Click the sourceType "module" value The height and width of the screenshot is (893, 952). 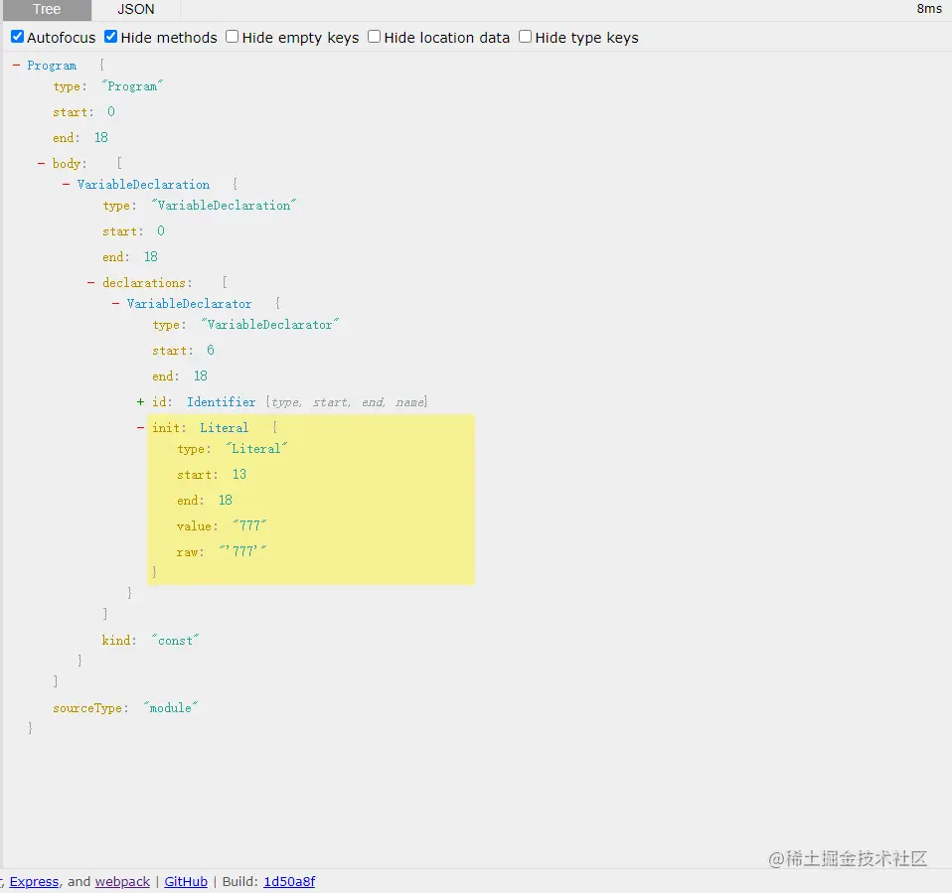click(x=171, y=708)
